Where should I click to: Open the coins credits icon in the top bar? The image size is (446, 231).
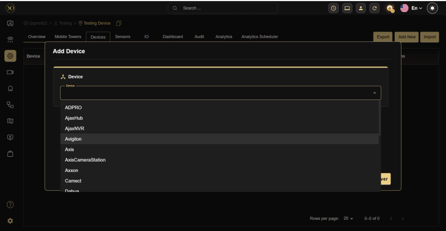(x=391, y=8)
